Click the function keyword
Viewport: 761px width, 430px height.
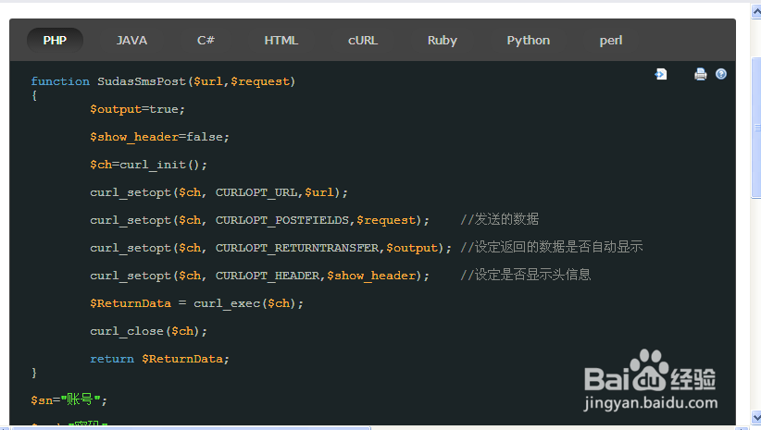click(x=60, y=81)
